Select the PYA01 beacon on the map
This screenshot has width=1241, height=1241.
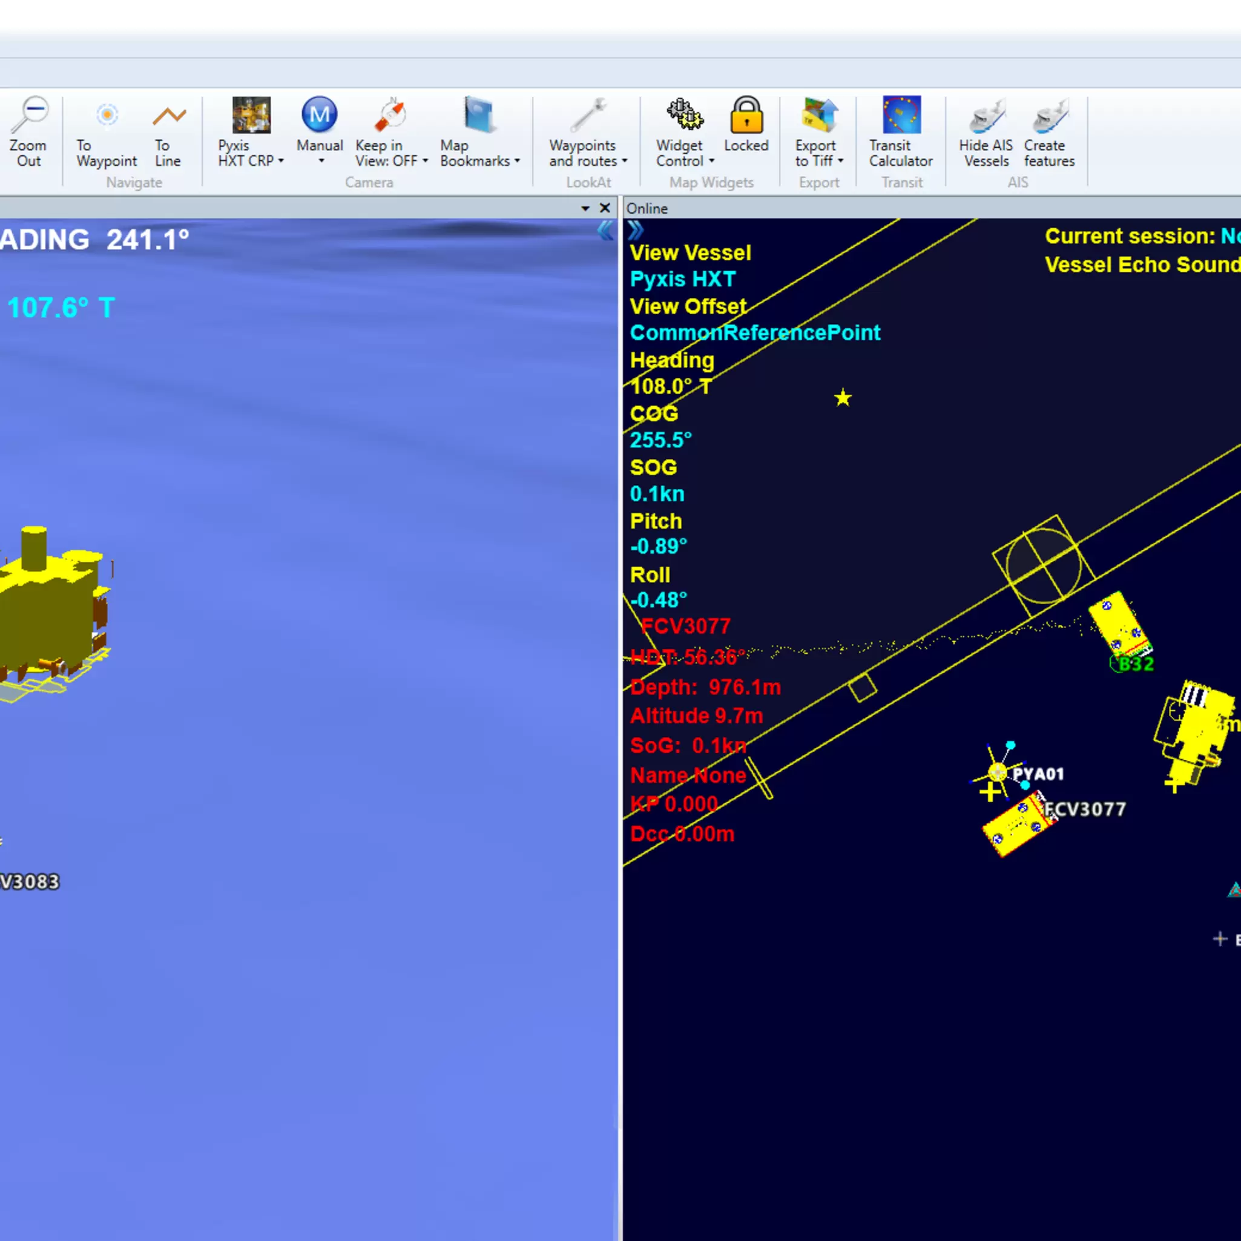click(x=998, y=771)
